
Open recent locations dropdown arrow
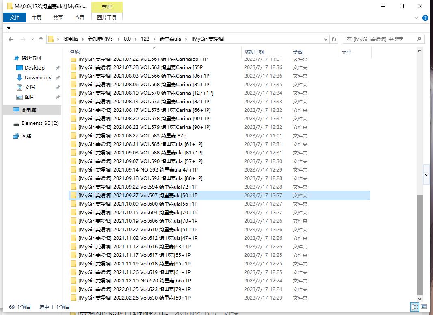(x=32, y=39)
